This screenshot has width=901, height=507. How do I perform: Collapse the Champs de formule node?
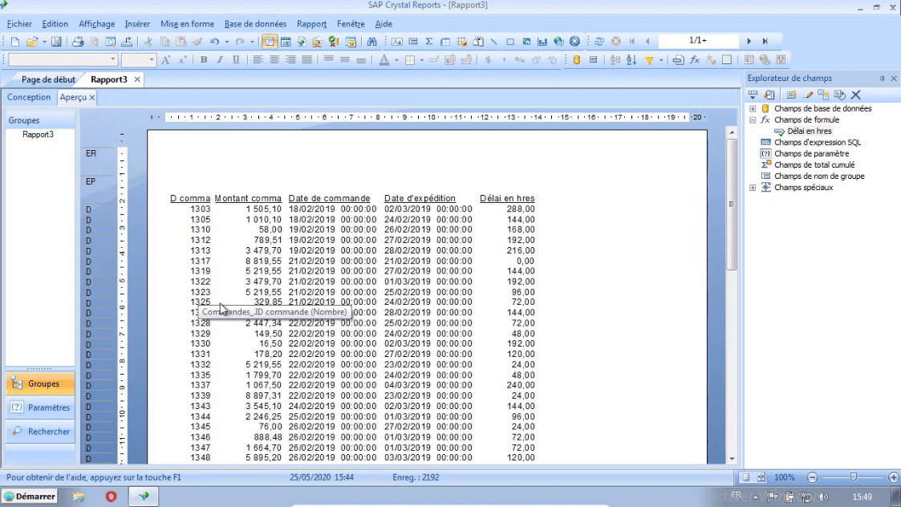(753, 120)
